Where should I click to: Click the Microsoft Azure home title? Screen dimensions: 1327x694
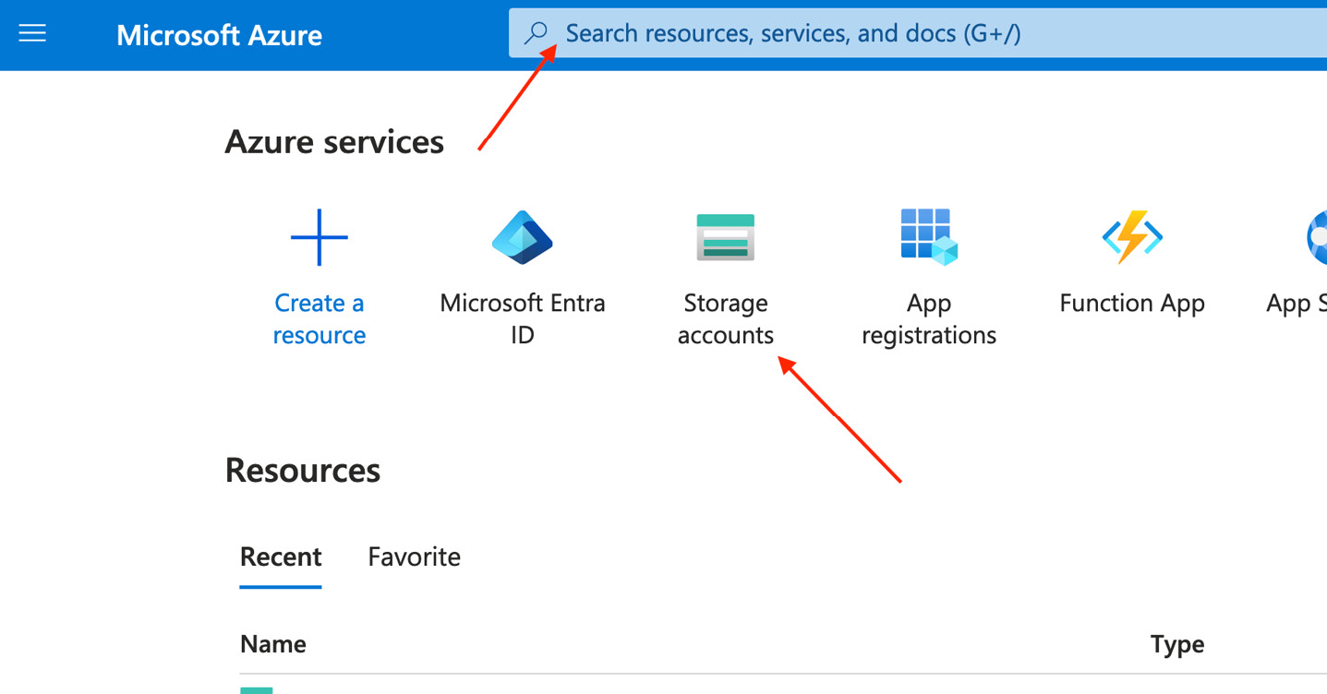pos(220,35)
